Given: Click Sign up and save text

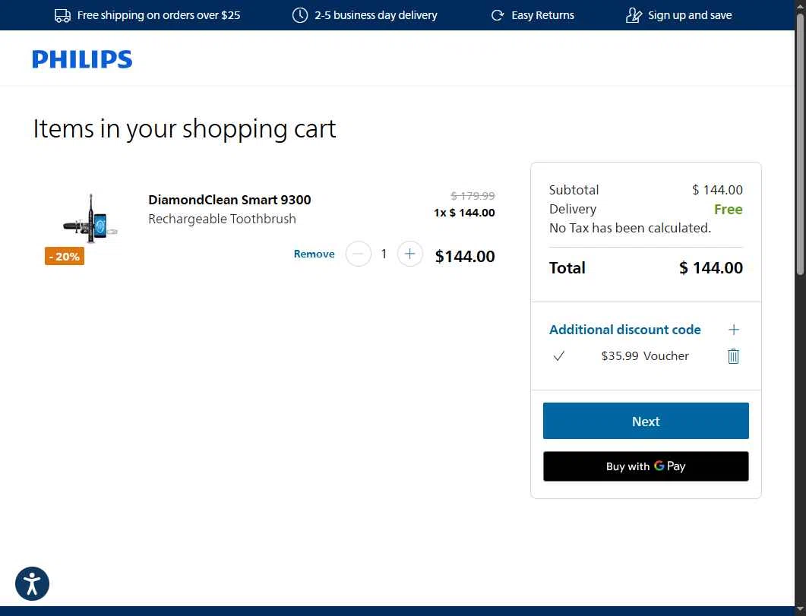Looking at the screenshot, I should (690, 15).
